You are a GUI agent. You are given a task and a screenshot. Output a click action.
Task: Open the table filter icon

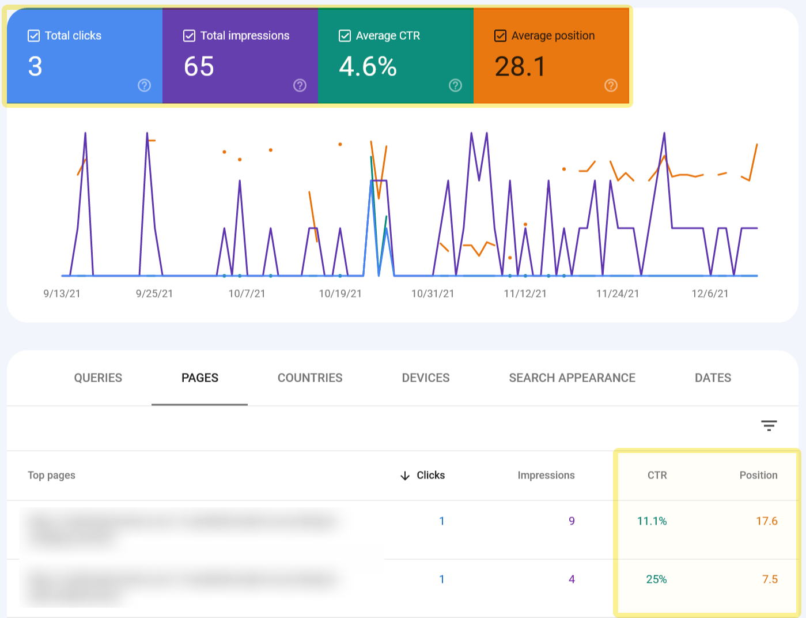click(769, 425)
